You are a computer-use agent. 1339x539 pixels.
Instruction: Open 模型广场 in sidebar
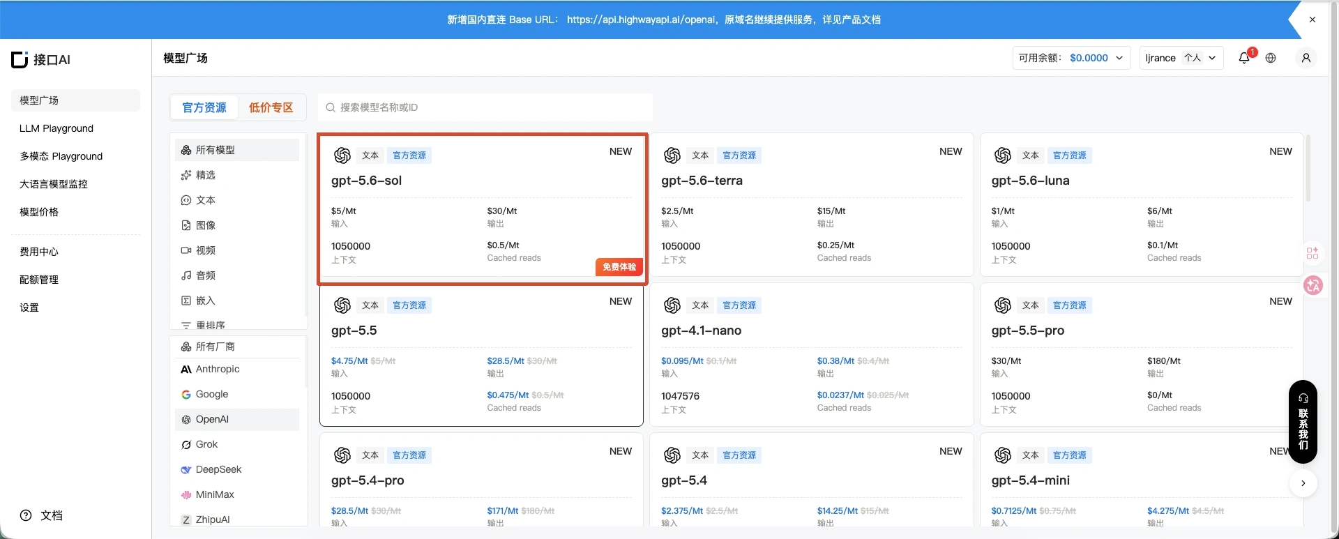[x=75, y=100]
